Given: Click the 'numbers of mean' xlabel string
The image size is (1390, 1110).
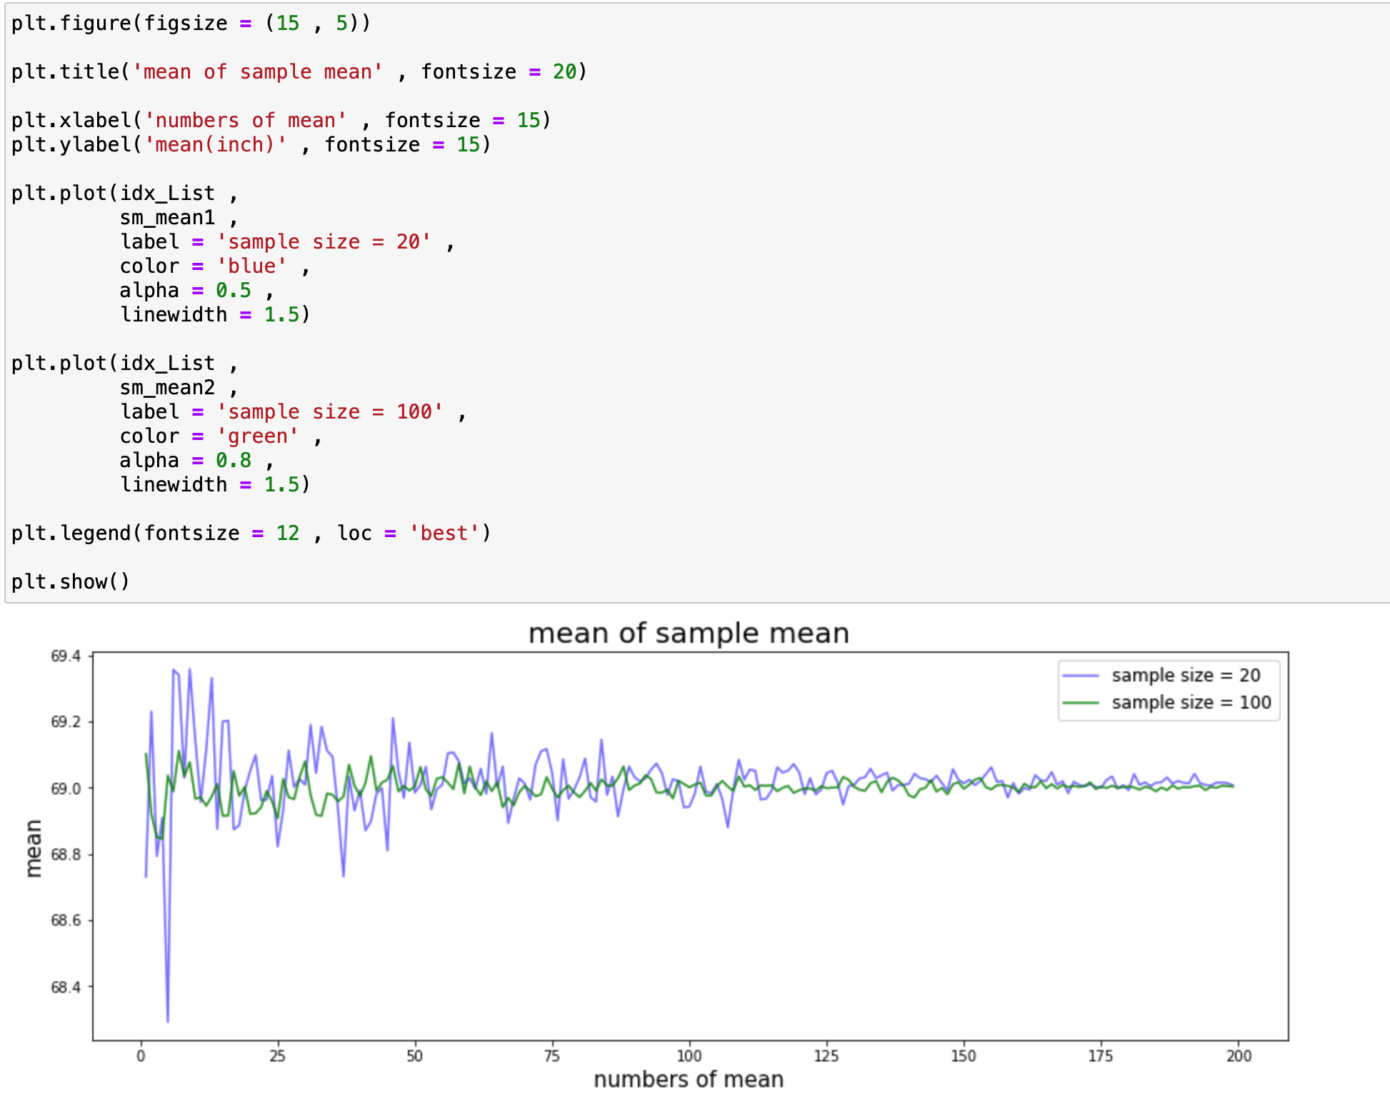Looking at the screenshot, I should click(245, 121).
